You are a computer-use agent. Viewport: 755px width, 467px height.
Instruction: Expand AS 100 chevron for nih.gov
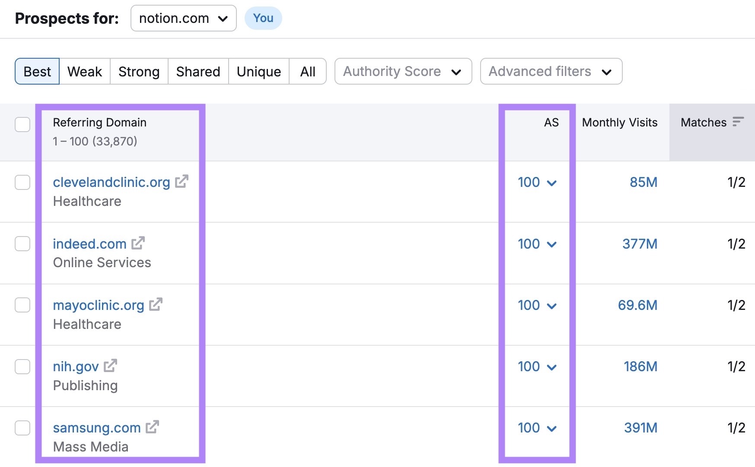(x=551, y=367)
